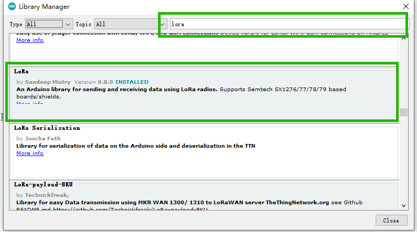Screen dimensions: 417x232
Task: Click the vertical scrollbar thumb
Action: coord(403,112)
